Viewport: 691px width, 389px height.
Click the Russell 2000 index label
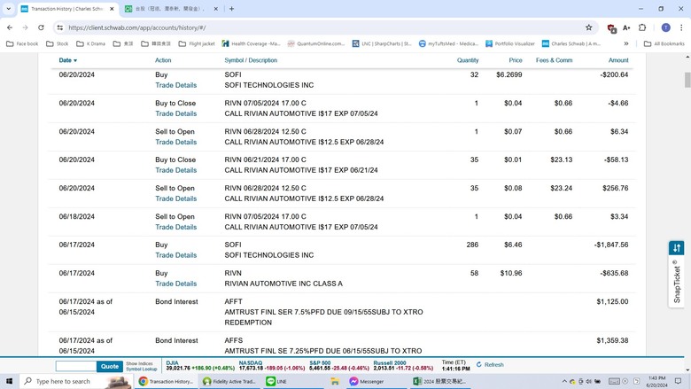pyautogui.click(x=390, y=362)
